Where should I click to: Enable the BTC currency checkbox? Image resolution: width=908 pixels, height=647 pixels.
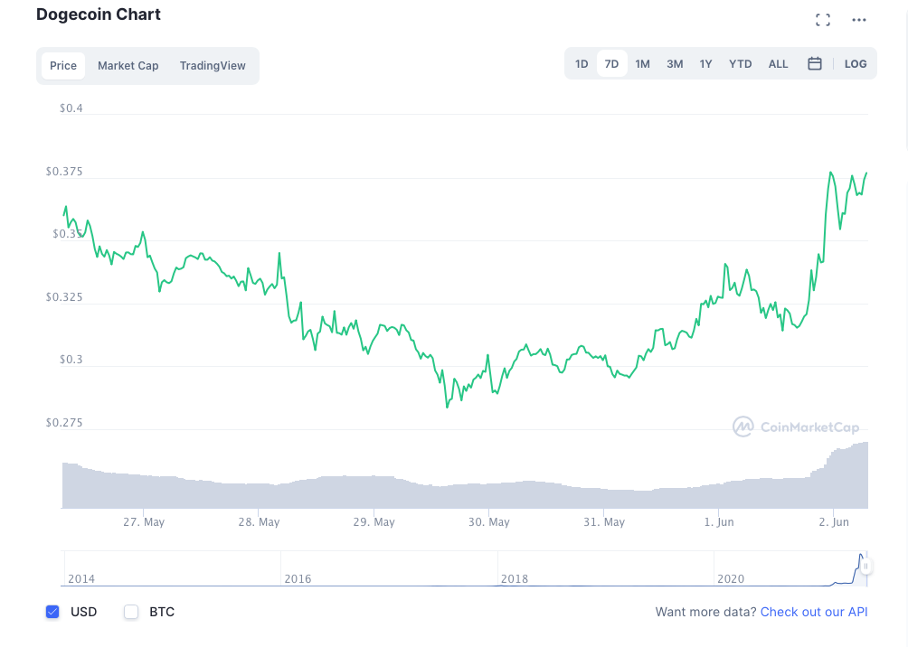(x=131, y=612)
